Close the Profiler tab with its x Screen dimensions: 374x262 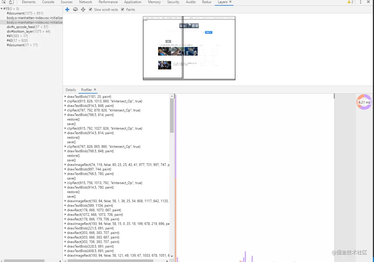pos(95,90)
